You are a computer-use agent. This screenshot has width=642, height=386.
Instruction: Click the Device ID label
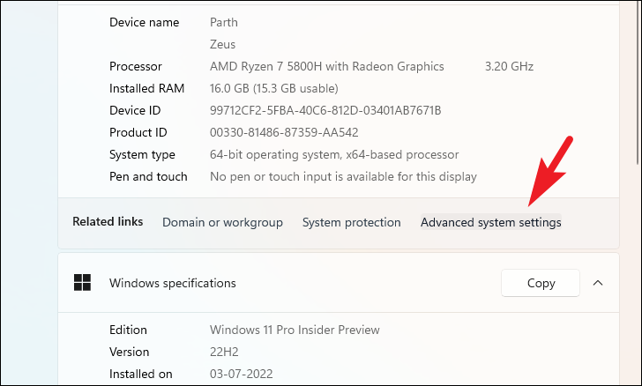(135, 110)
